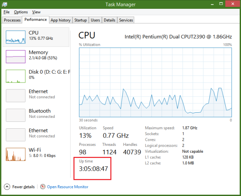This screenshot has width=241, height=196.
Task: Click the Fewer details arrow icon
Action: (7, 187)
